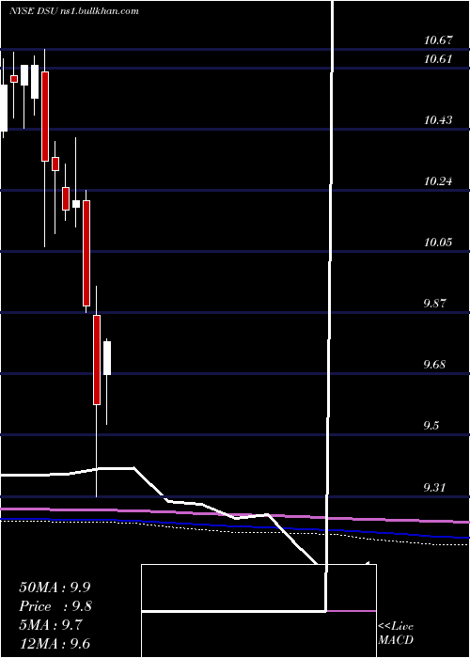
Task: Click the tall red candle near 9.68
Action: point(97,360)
